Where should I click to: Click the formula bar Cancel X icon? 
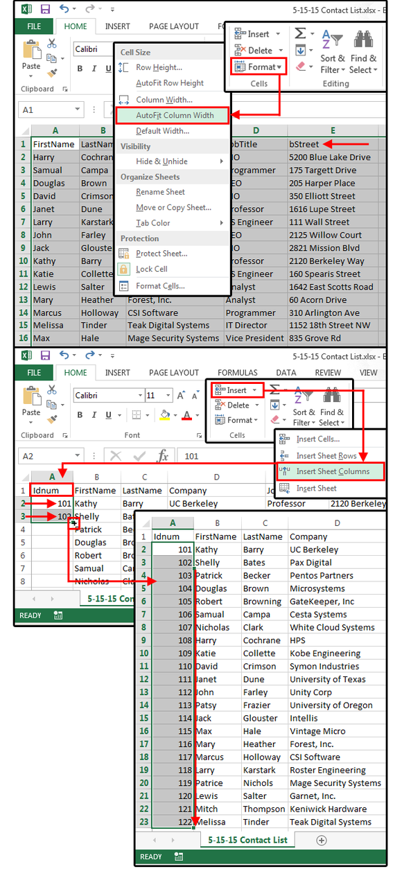coord(116,456)
